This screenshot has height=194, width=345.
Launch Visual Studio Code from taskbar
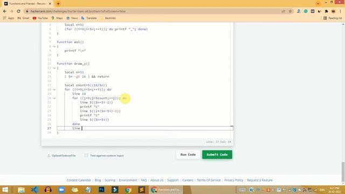(34, 190)
